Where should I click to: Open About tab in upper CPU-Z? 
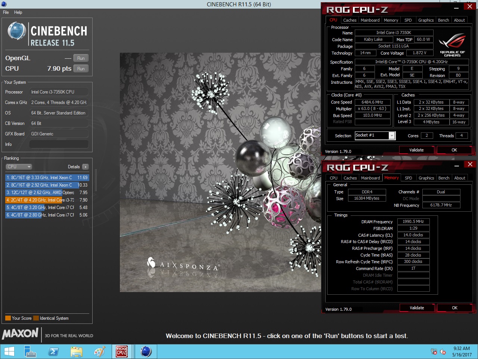pos(459,20)
